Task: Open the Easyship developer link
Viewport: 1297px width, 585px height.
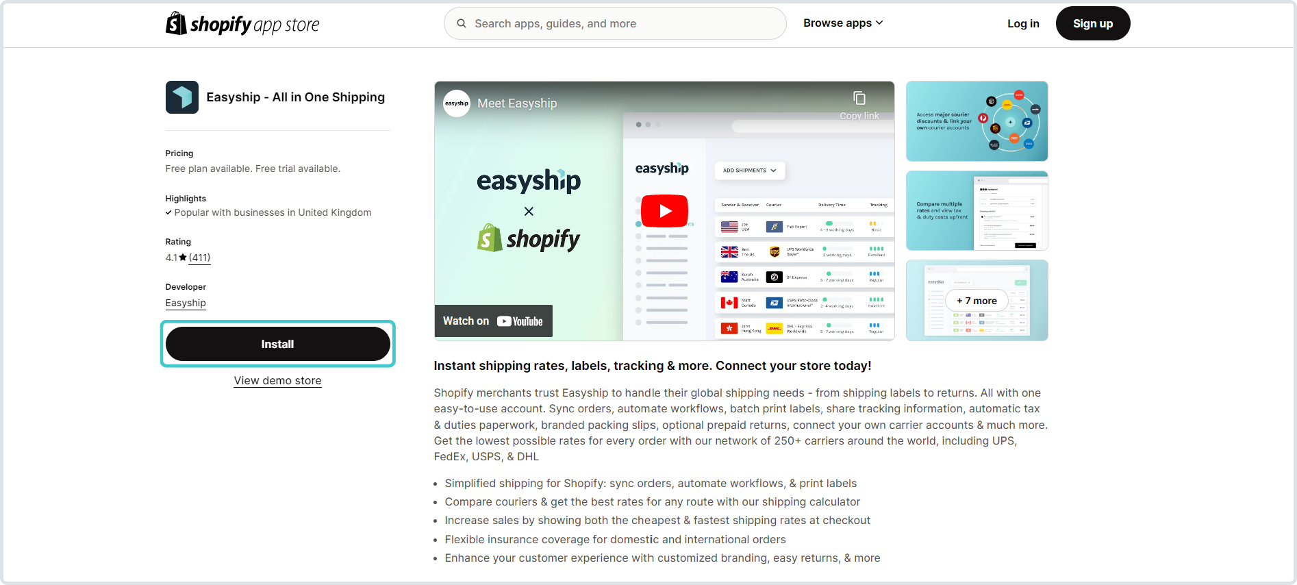Action: (x=186, y=303)
